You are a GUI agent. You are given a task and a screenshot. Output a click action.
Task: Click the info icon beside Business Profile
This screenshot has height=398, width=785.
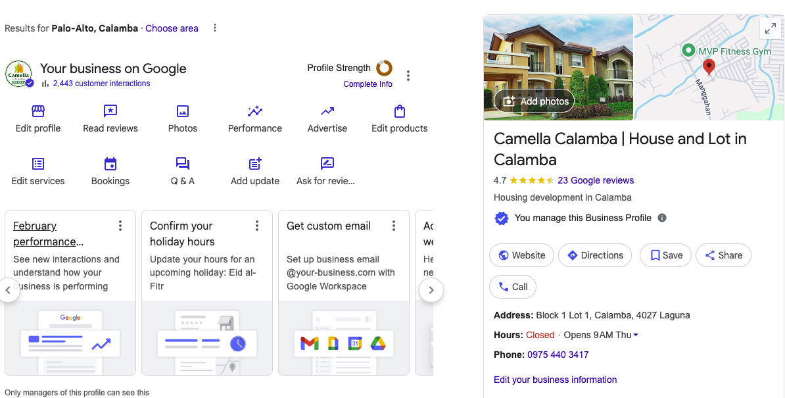pyautogui.click(x=662, y=218)
